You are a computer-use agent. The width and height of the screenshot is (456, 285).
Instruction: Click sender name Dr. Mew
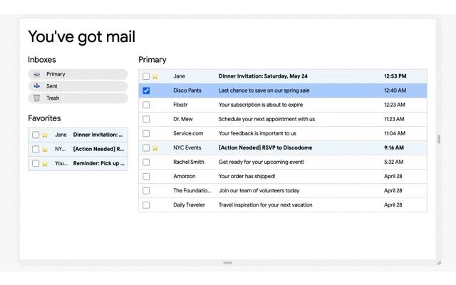coord(183,119)
